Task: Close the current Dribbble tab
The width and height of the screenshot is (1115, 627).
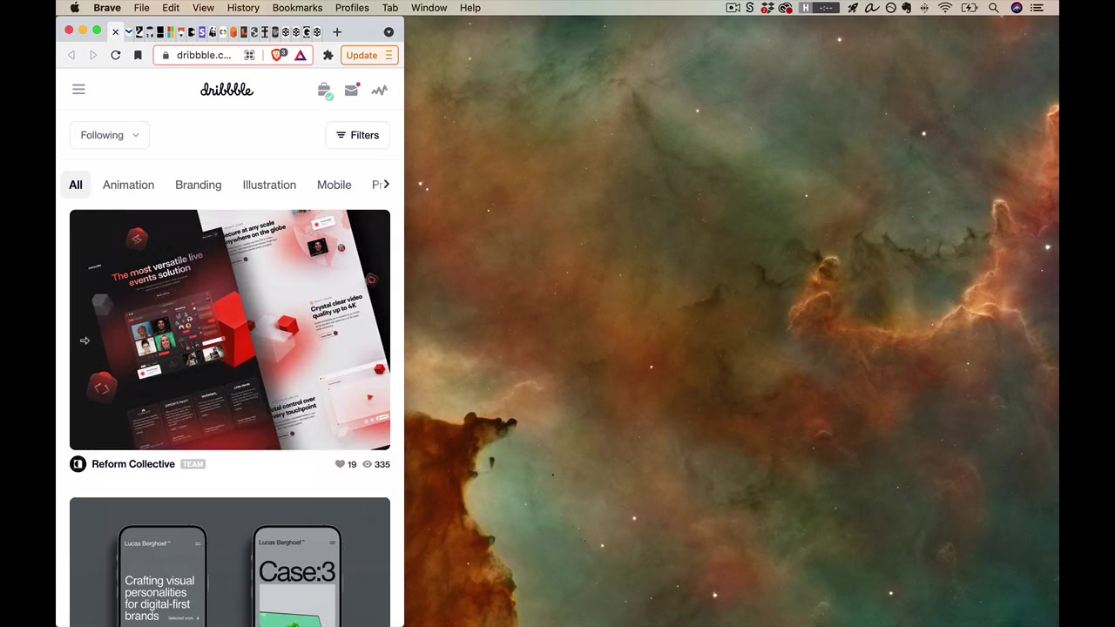Action: point(115,32)
